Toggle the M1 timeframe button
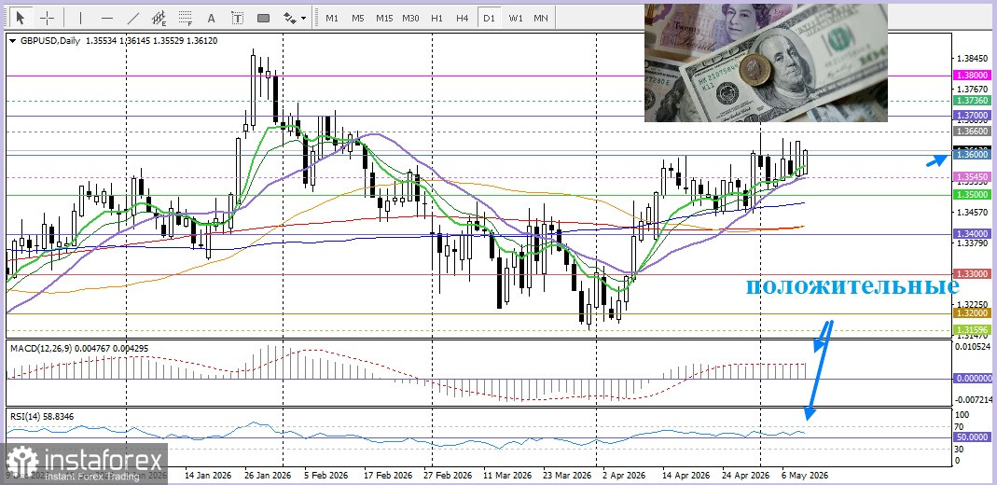This screenshot has width=997, height=485. [332, 18]
